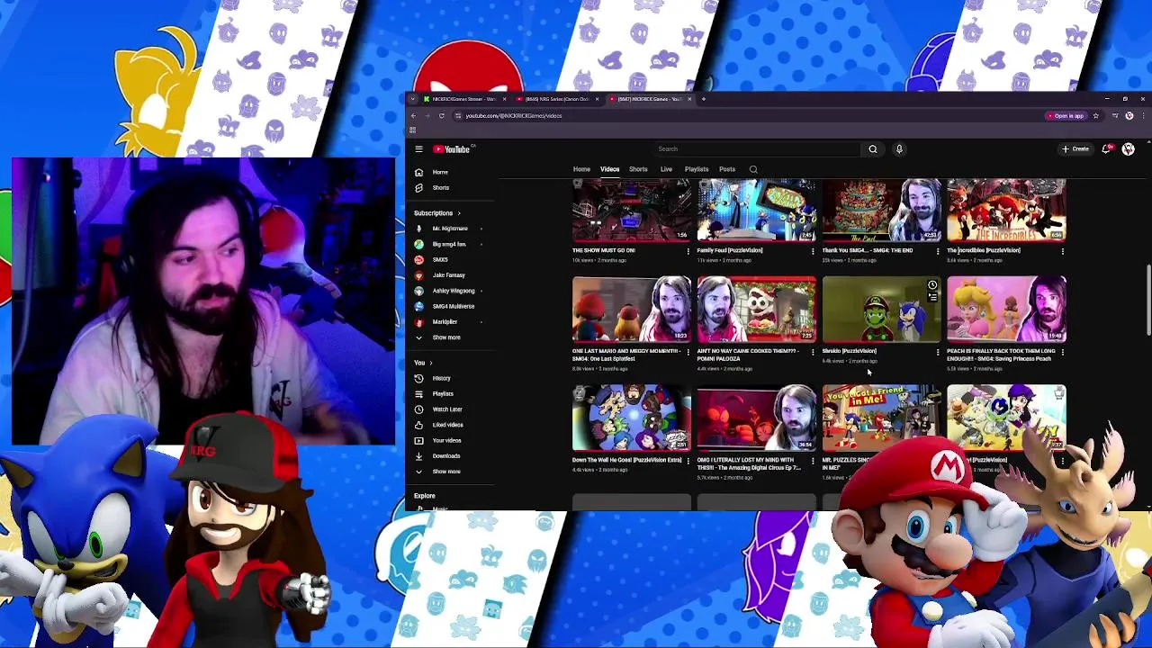Open browser profile avatar in toolbar
This screenshot has width=1152, height=648.
1129,116
